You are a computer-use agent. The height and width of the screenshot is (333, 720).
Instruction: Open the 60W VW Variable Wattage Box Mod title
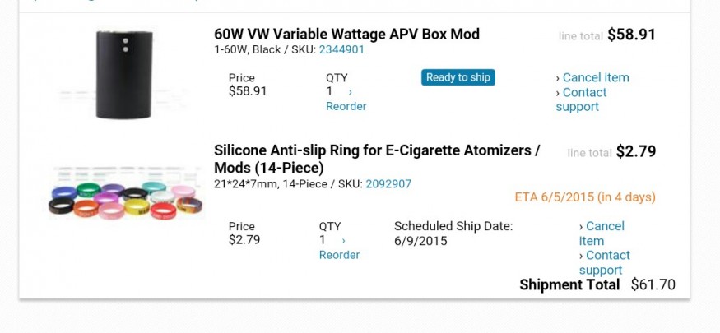[346, 35]
